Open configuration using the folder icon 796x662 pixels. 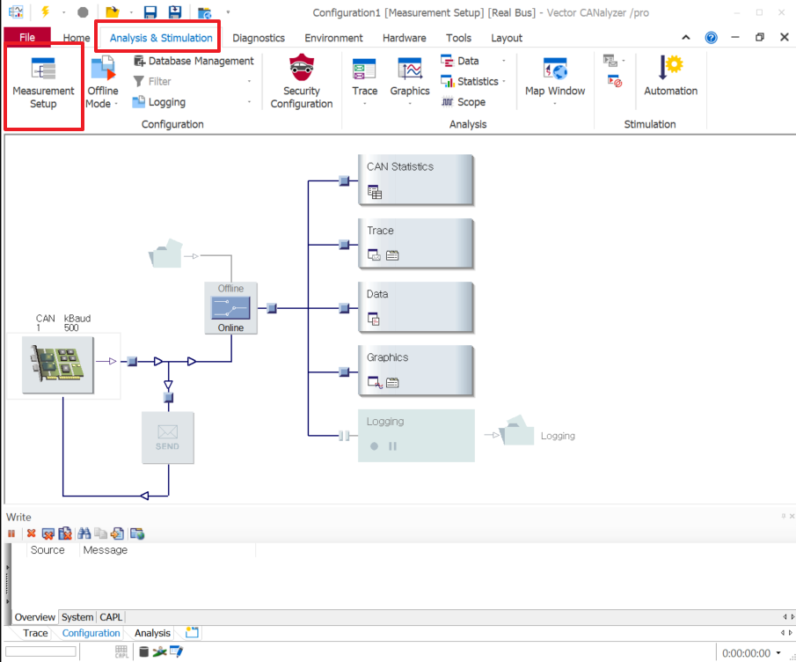coord(113,12)
